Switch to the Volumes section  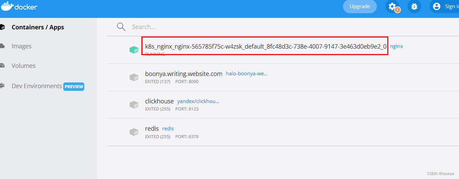click(23, 66)
